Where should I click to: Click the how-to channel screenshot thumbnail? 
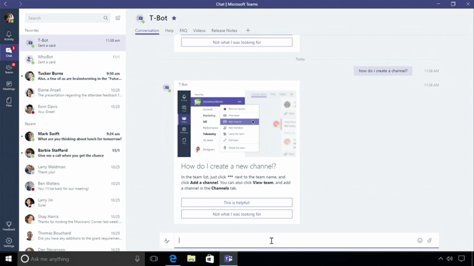tap(237, 124)
